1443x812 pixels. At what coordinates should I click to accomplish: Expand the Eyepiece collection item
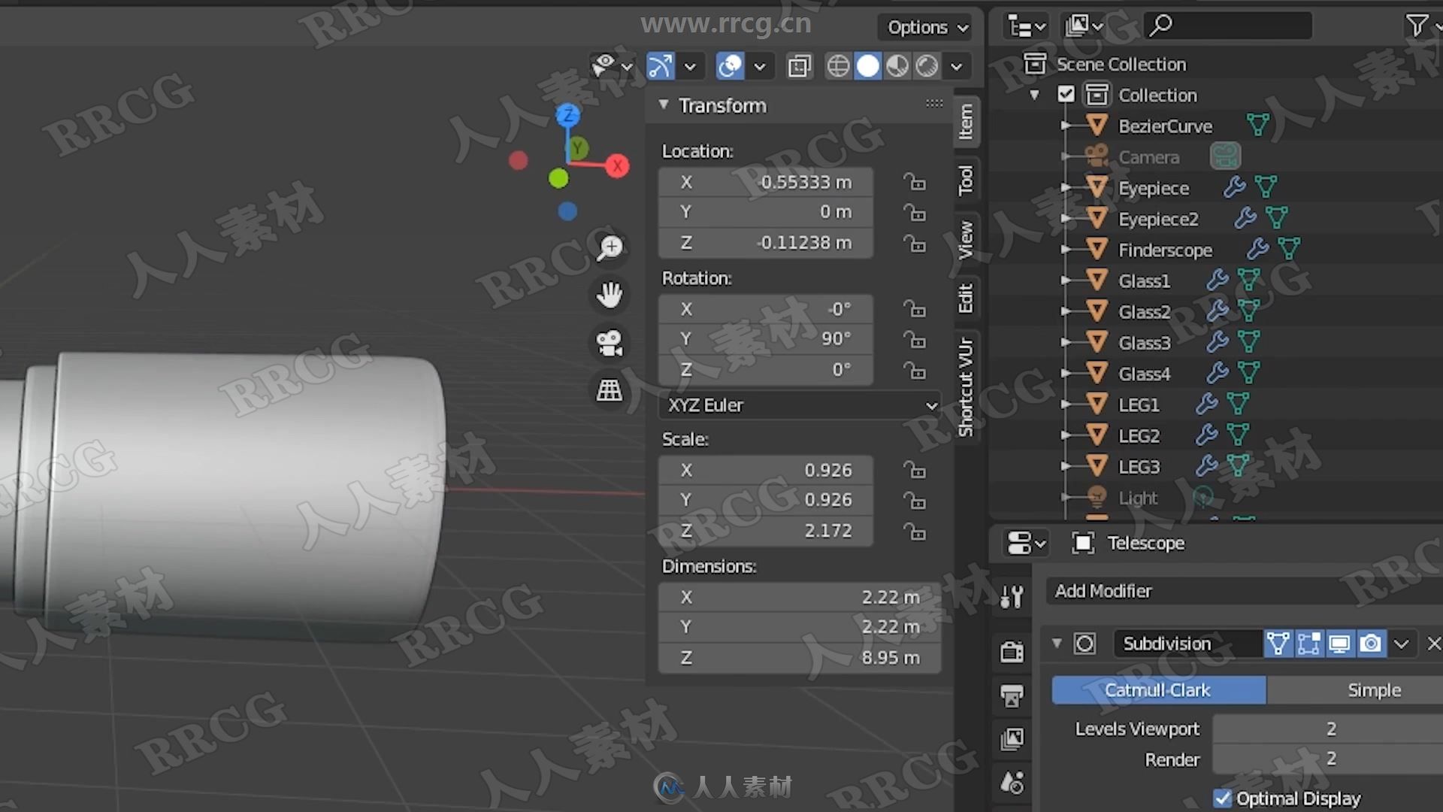(1063, 187)
